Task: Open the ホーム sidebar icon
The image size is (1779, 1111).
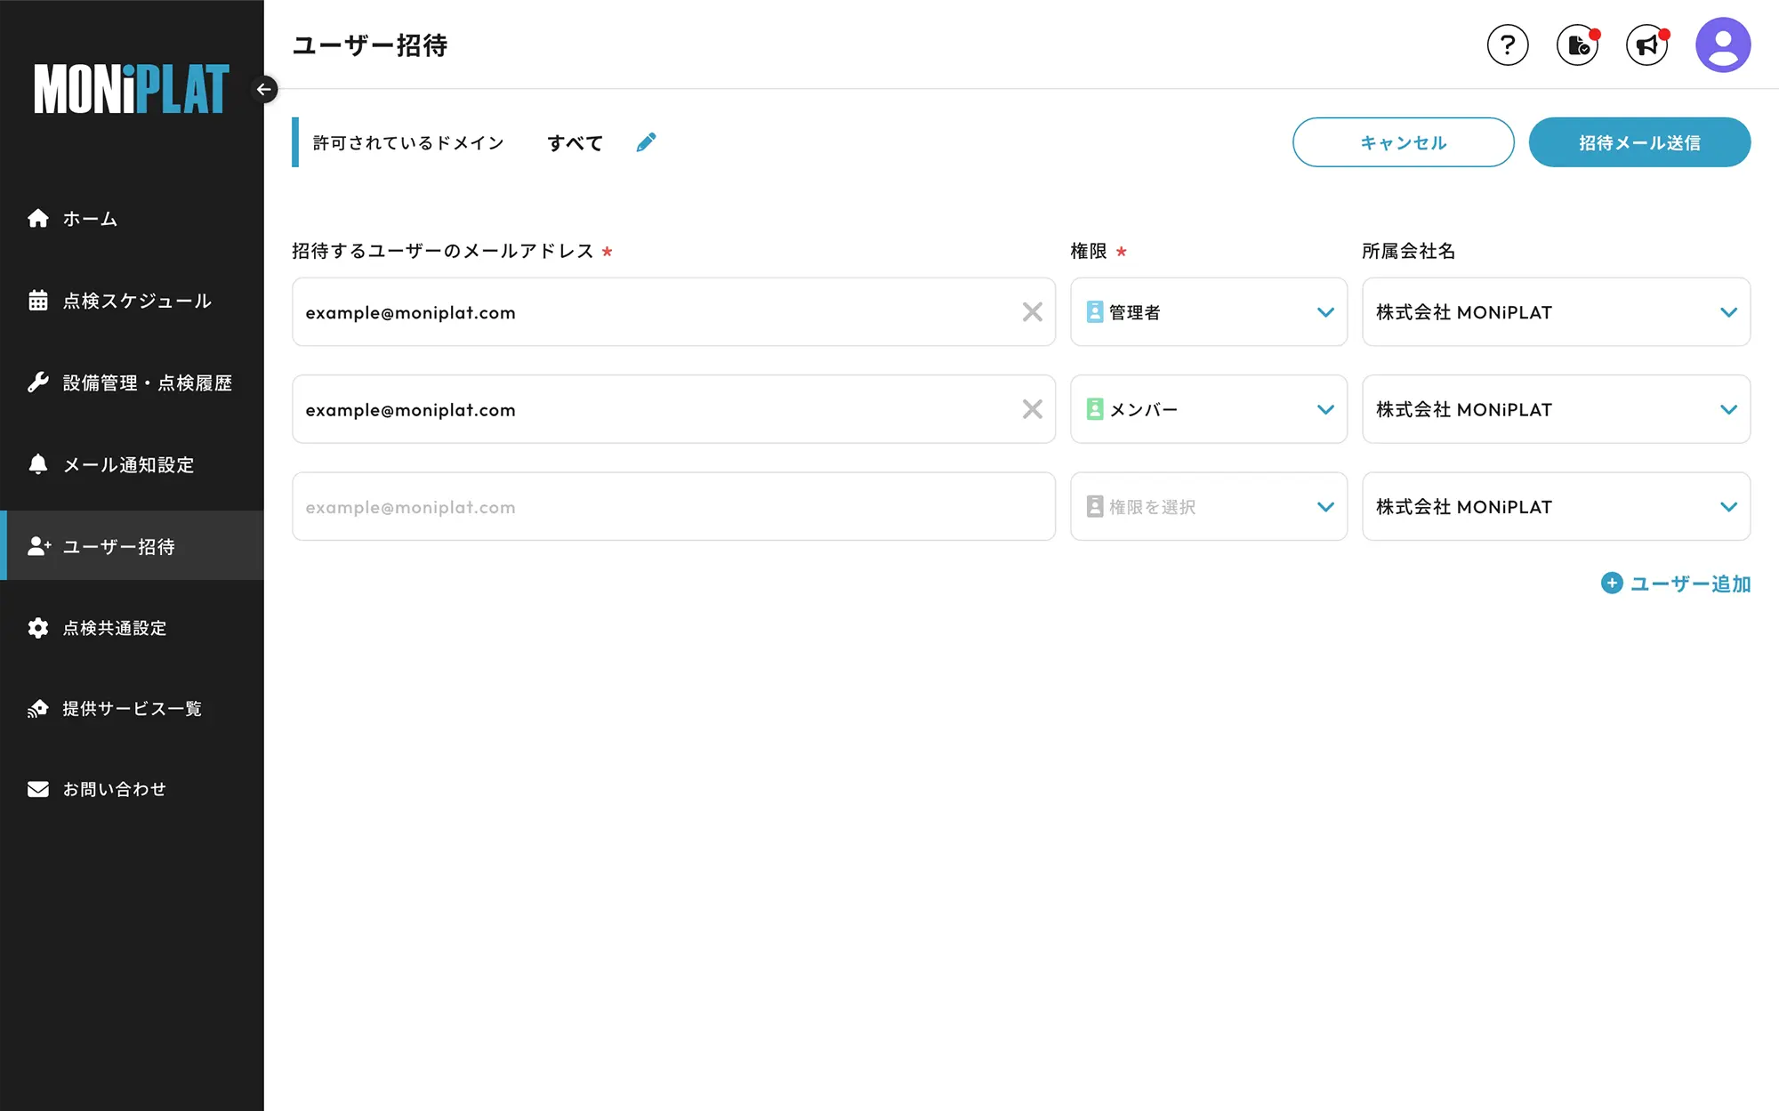Action: 38,218
